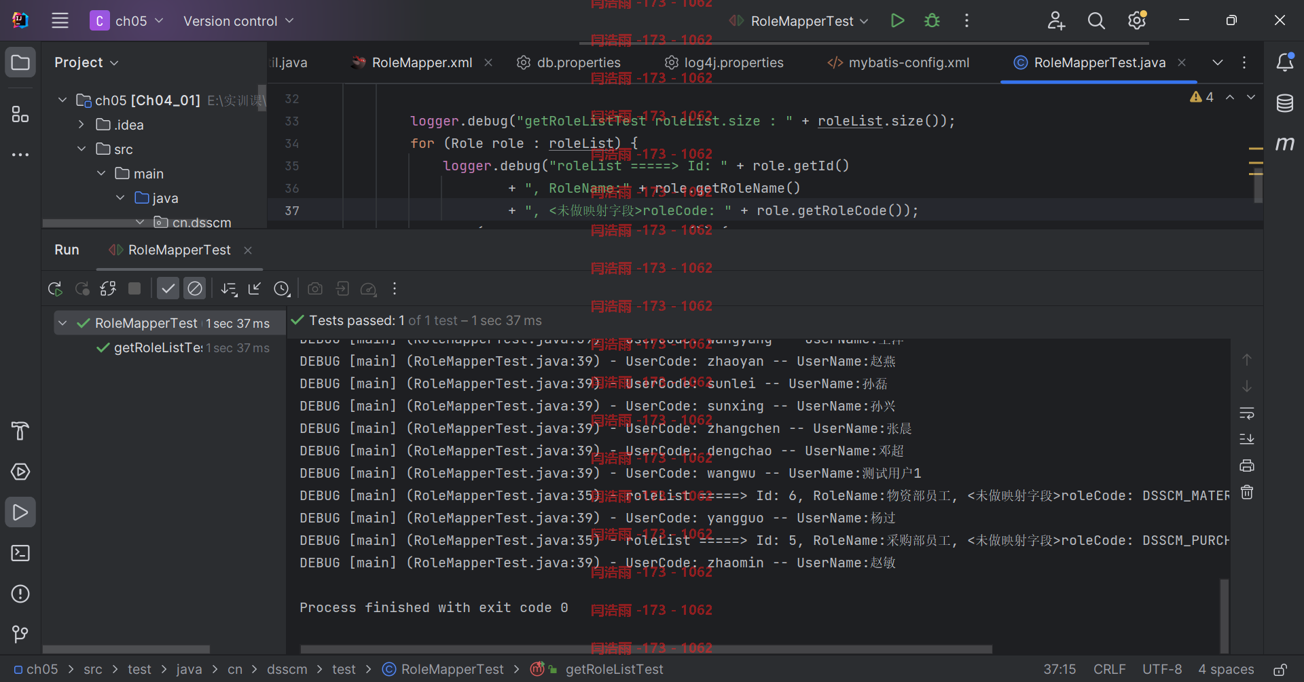Close RoleMapperTest run tab
Viewport: 1304px width, 682px height.
pos(248,250)
